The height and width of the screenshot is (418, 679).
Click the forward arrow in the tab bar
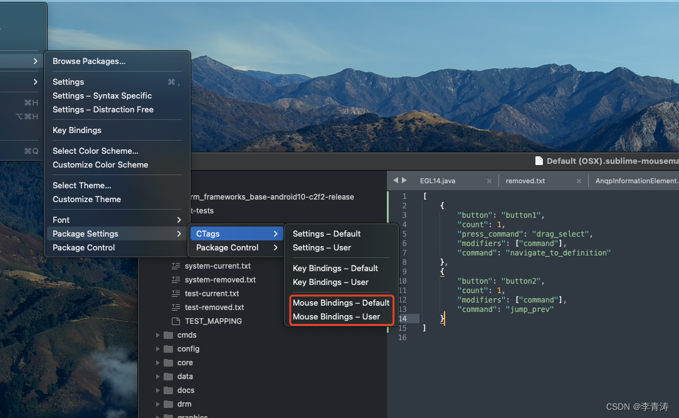404,180
